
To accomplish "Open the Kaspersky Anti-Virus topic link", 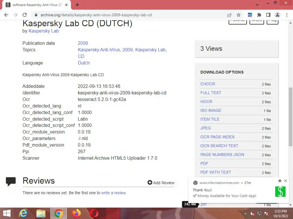I will click(99, 50).
